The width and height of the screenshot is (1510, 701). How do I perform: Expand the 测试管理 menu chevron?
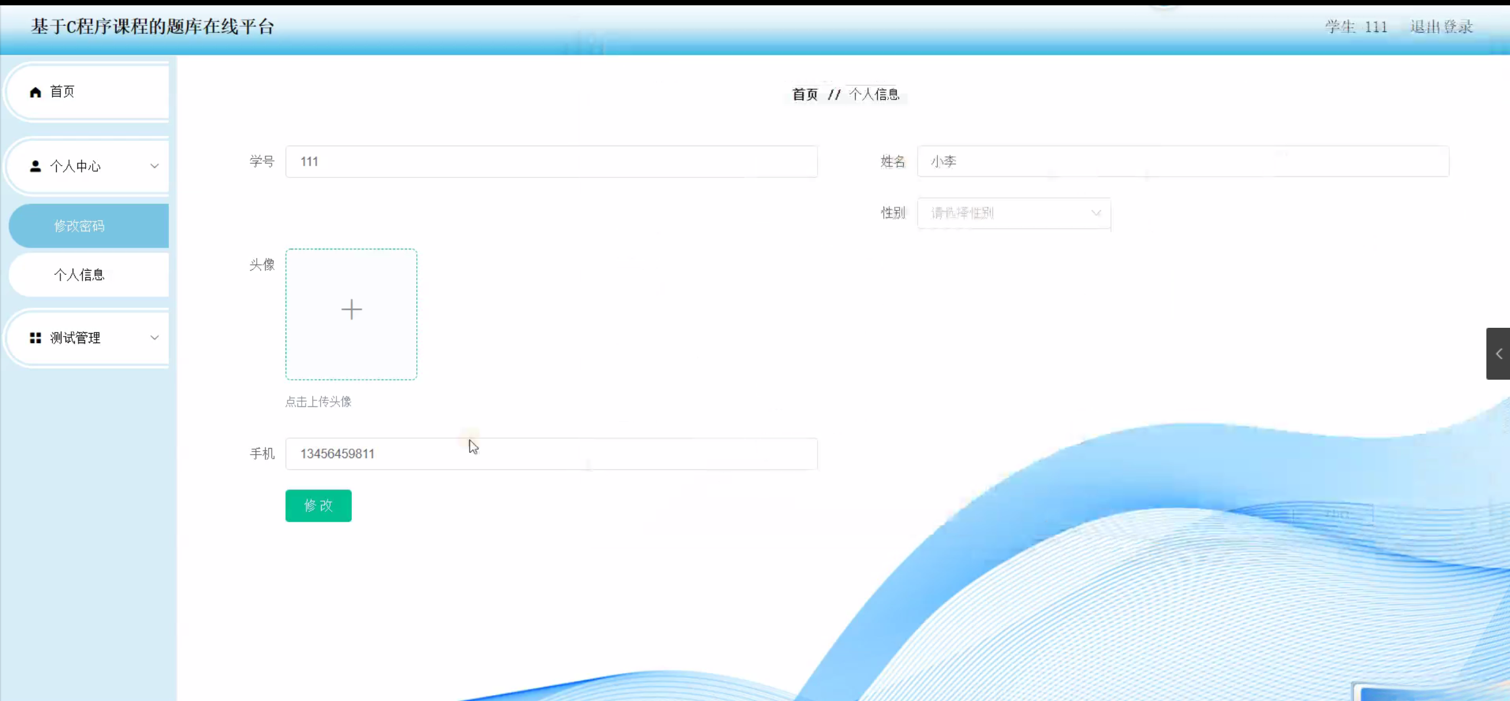[154, 338]
